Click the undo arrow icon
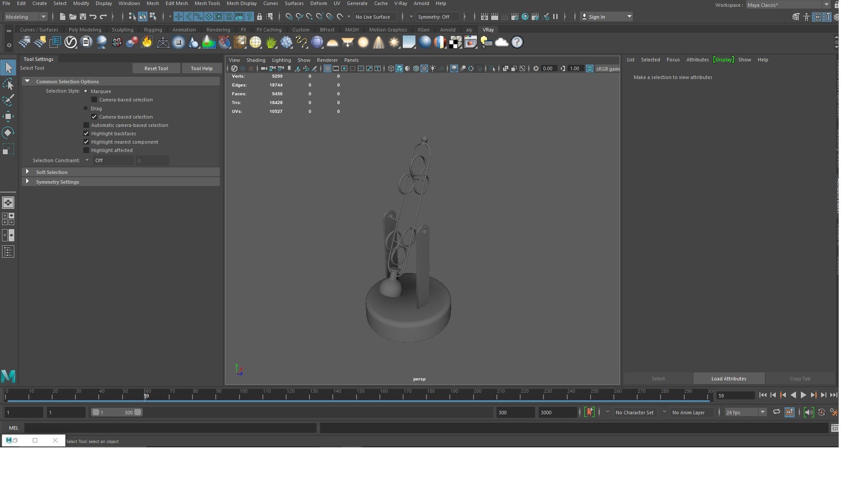The height and width of the screenshot is (477, 842). point(93,17)
